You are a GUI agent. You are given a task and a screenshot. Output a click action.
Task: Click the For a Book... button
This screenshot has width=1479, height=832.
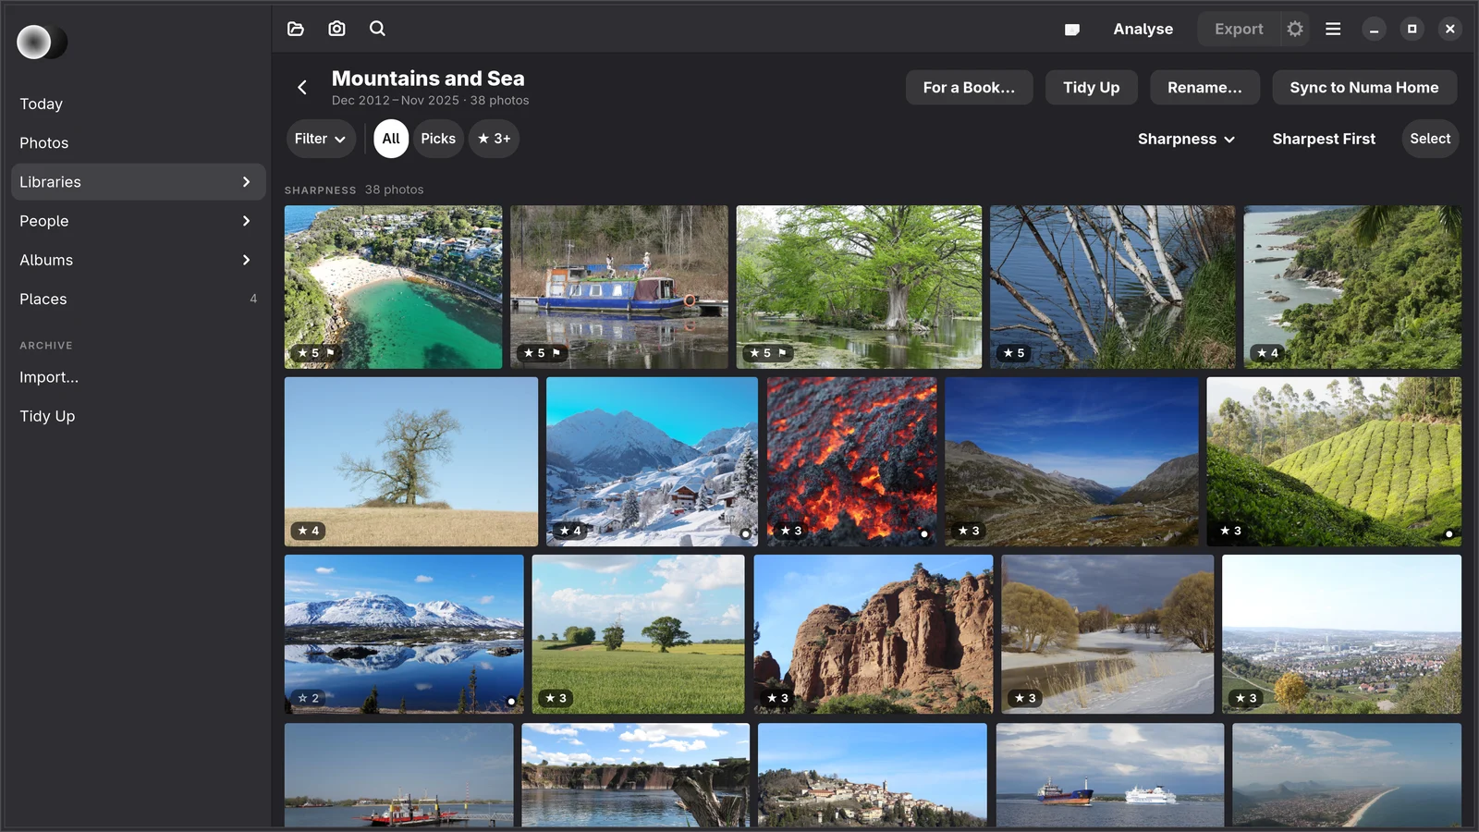(969, 87)
